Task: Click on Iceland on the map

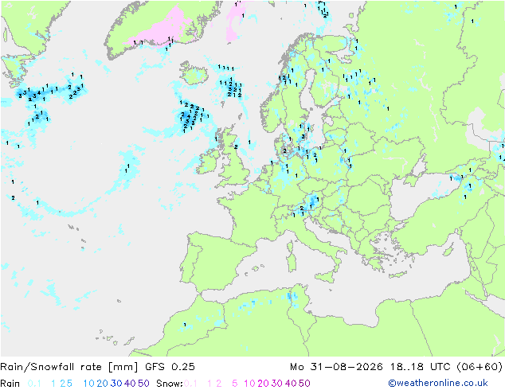Action: [x=194, y=73]
